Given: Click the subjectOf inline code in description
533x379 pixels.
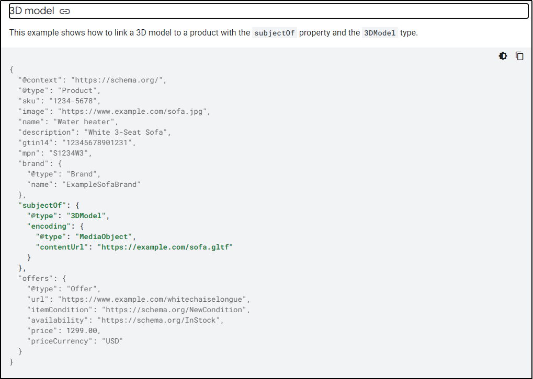Looking at the screenshot, I should [275, 33].
